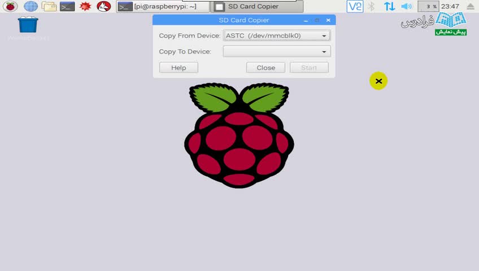479x271 pixels.
Task: Expand the Copy To Device dropdown
Action: [277, 51]
